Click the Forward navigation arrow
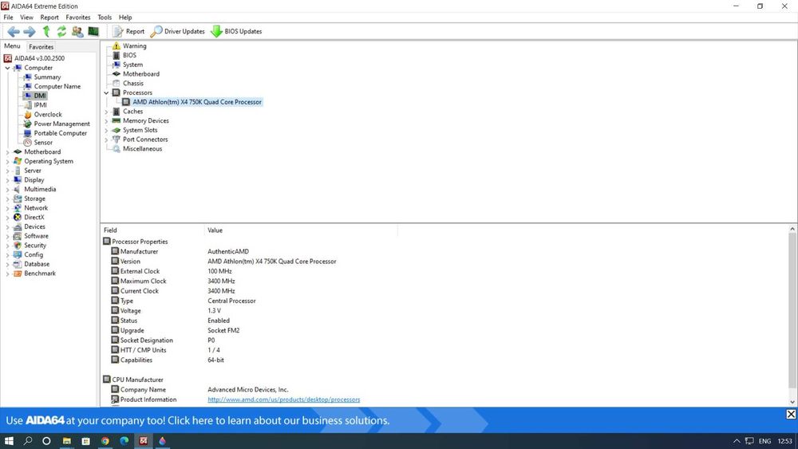The height and width of the screenshot is (449, 798). [30, 32]
